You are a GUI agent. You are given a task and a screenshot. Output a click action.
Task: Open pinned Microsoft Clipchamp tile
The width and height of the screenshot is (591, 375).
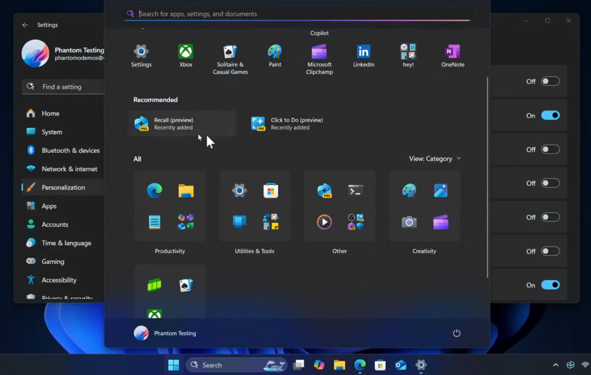tap(319, 59)
